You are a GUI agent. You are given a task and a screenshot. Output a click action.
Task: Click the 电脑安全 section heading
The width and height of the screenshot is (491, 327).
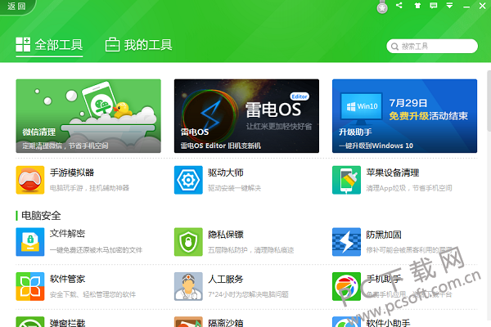pyautogui.click(x=41, y=215)
